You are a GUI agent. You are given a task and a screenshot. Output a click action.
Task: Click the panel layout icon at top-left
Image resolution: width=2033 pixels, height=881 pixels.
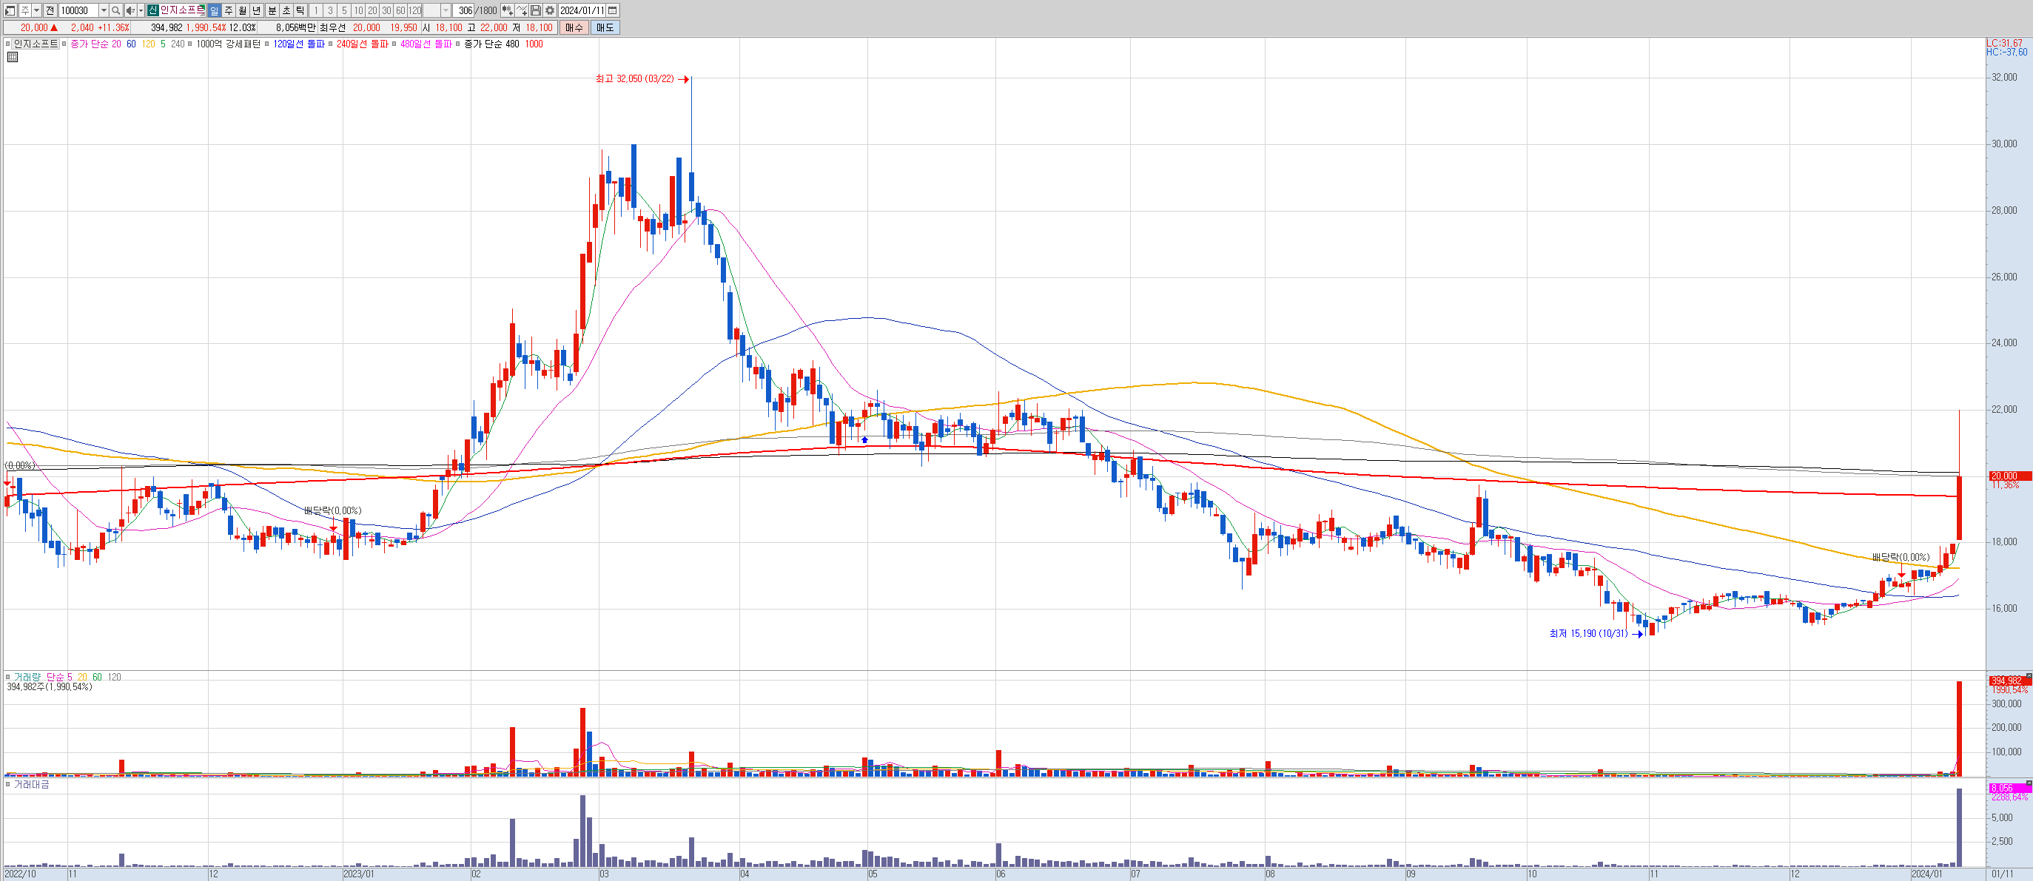point(10,10)
